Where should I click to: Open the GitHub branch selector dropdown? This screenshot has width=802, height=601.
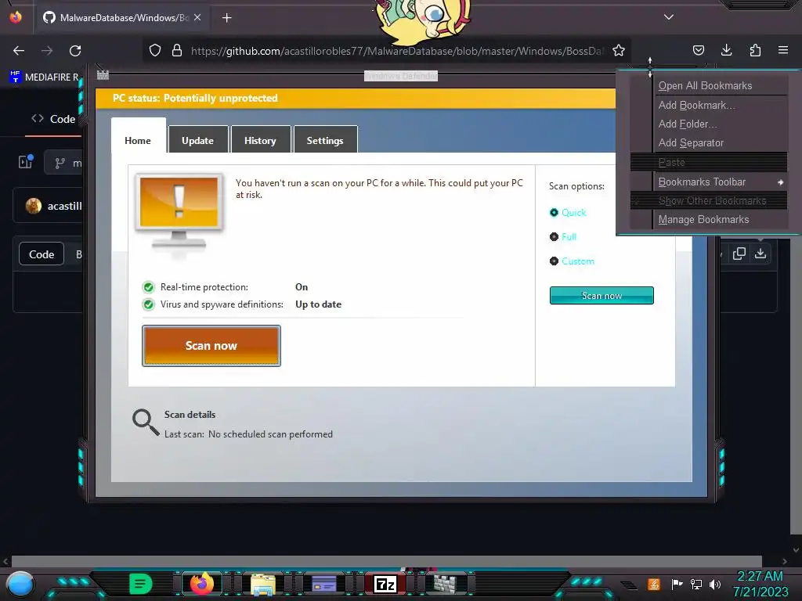pos(64,163)
